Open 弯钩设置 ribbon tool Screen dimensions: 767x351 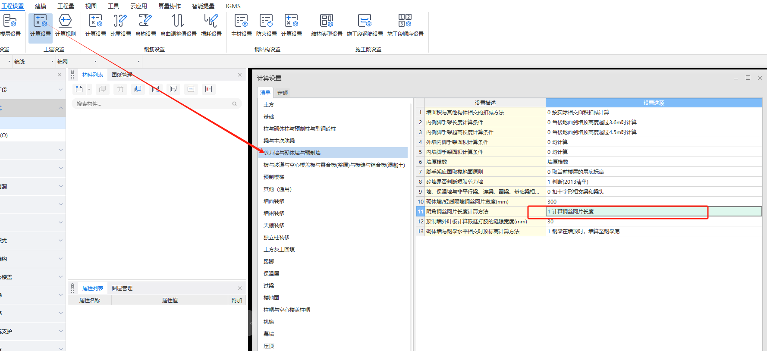click(145, 26)
